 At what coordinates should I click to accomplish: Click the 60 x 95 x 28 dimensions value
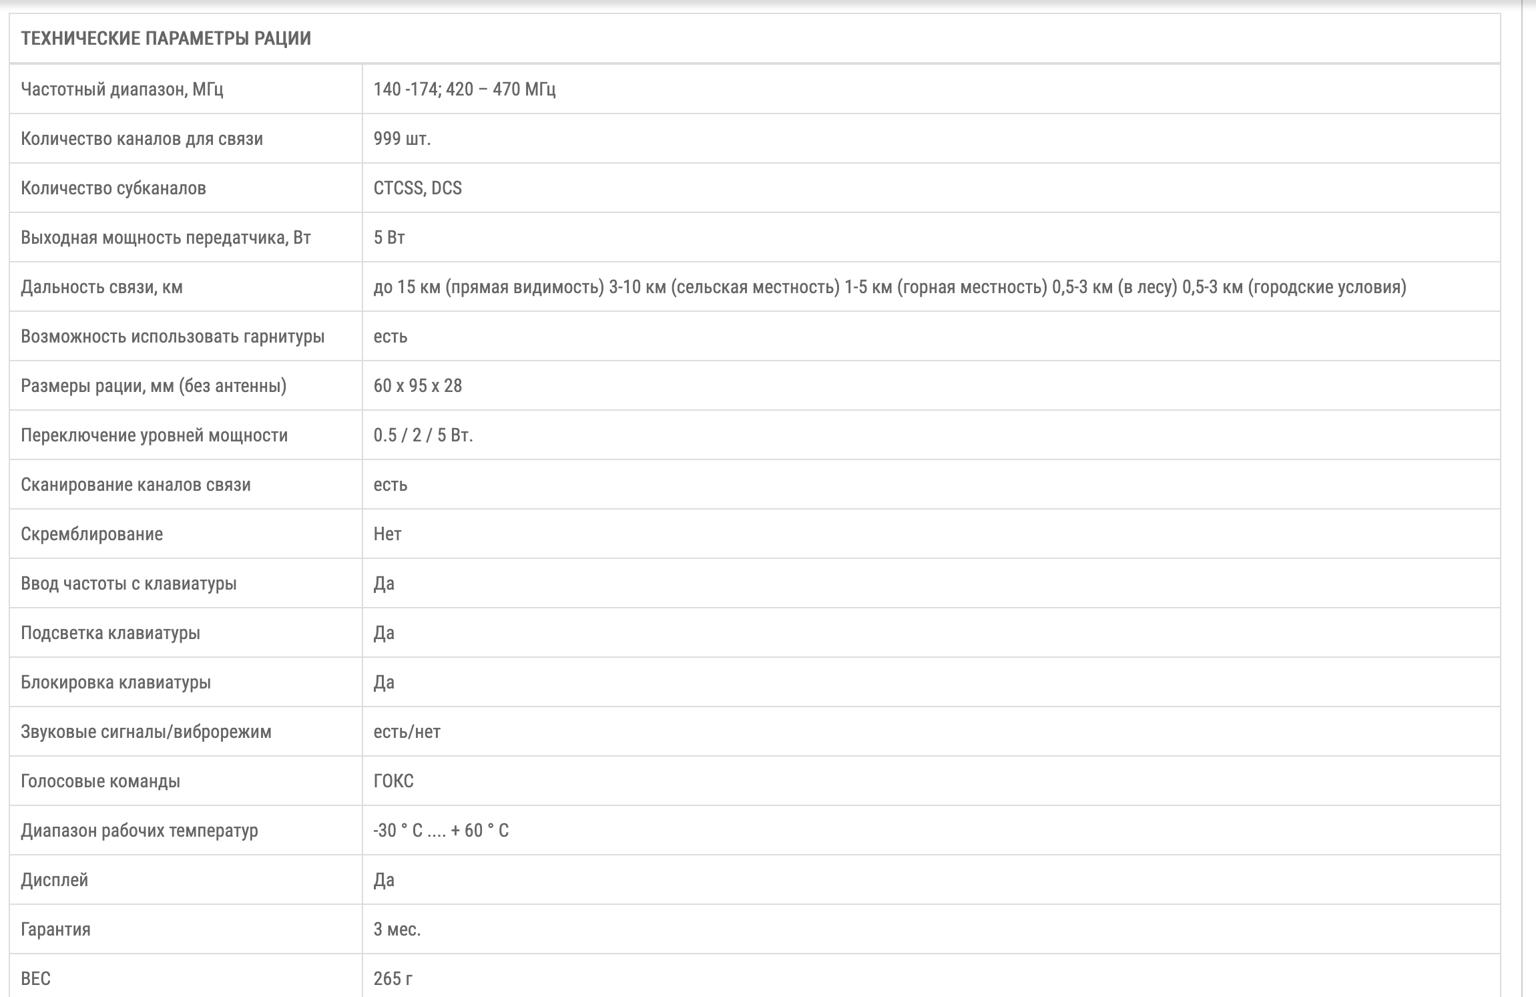[418, 386]
